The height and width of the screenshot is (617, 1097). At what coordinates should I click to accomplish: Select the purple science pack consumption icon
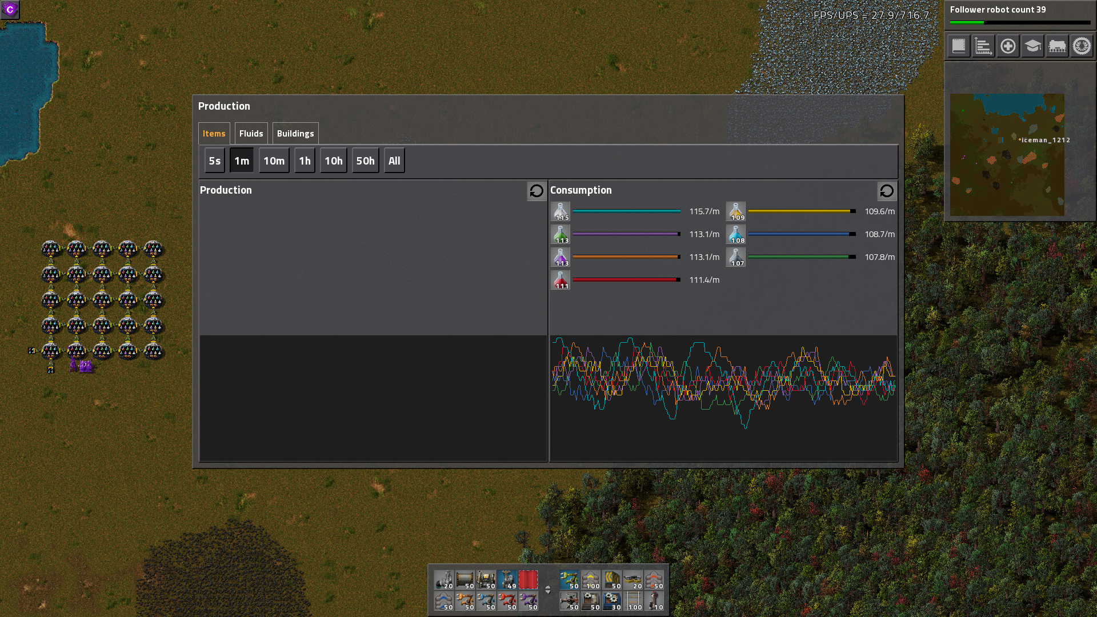560,257
